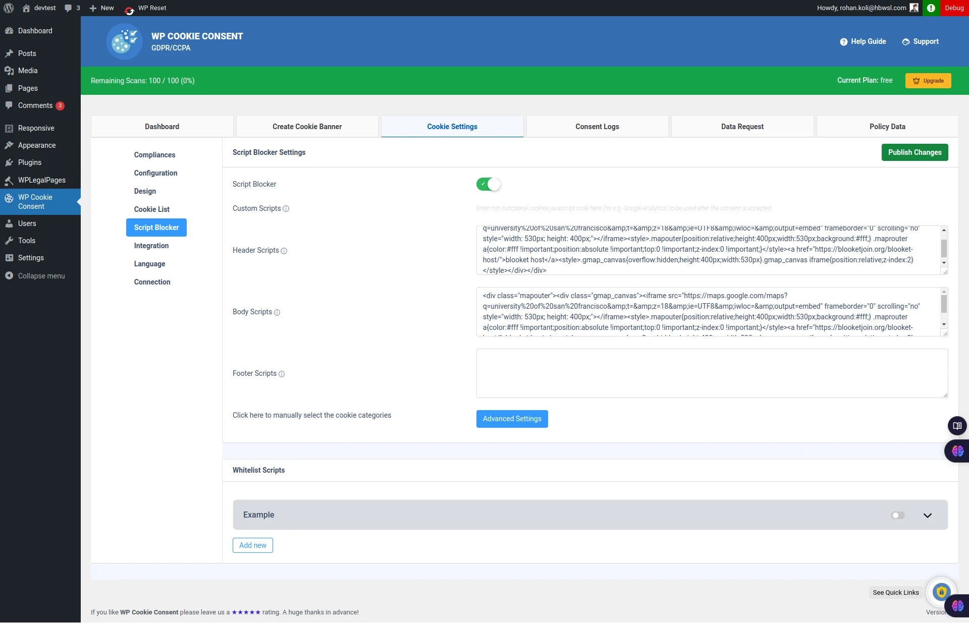Open the Support link

[921, 41]
